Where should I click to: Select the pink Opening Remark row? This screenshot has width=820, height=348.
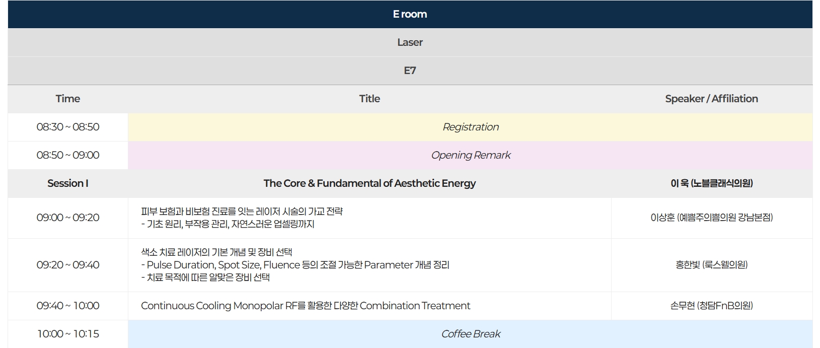pos(470,155)
